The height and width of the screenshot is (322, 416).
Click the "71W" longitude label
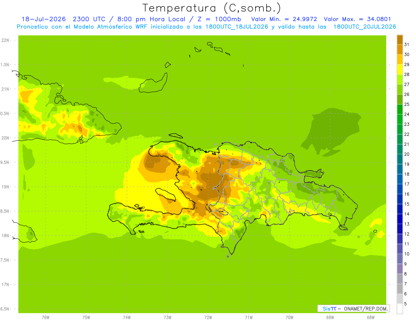point(249,317)
